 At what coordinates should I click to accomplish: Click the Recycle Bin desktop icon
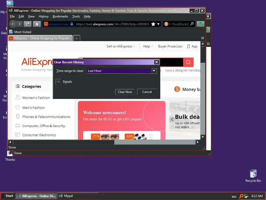point(253,176)
